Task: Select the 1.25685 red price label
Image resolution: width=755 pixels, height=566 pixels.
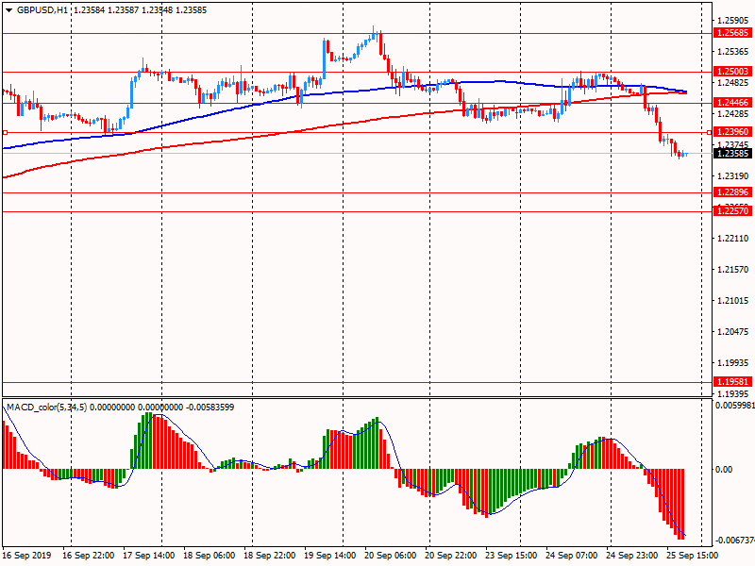Action: pos(732,33)
